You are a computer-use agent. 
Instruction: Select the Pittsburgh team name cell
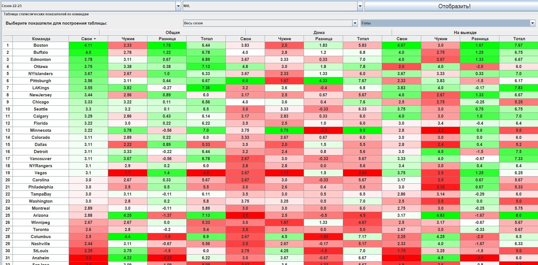tap(41, 81)
